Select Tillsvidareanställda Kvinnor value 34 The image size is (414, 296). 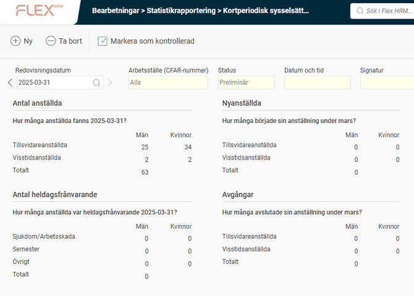point(188,147)
